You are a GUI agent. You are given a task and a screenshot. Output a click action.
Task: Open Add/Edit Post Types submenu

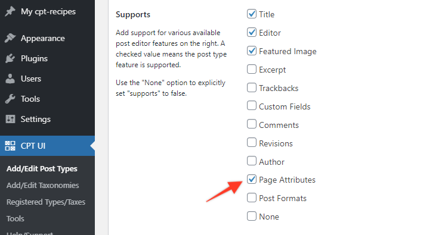pos(42,168)
